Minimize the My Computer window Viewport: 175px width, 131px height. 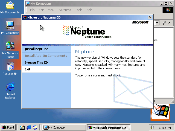[162, 4]
